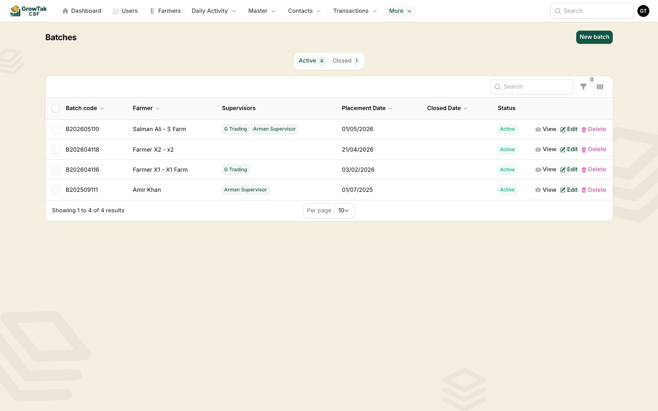Screen dimensions: 658x411
Task: Open the Users page
Action: click(x=125, y=11)
